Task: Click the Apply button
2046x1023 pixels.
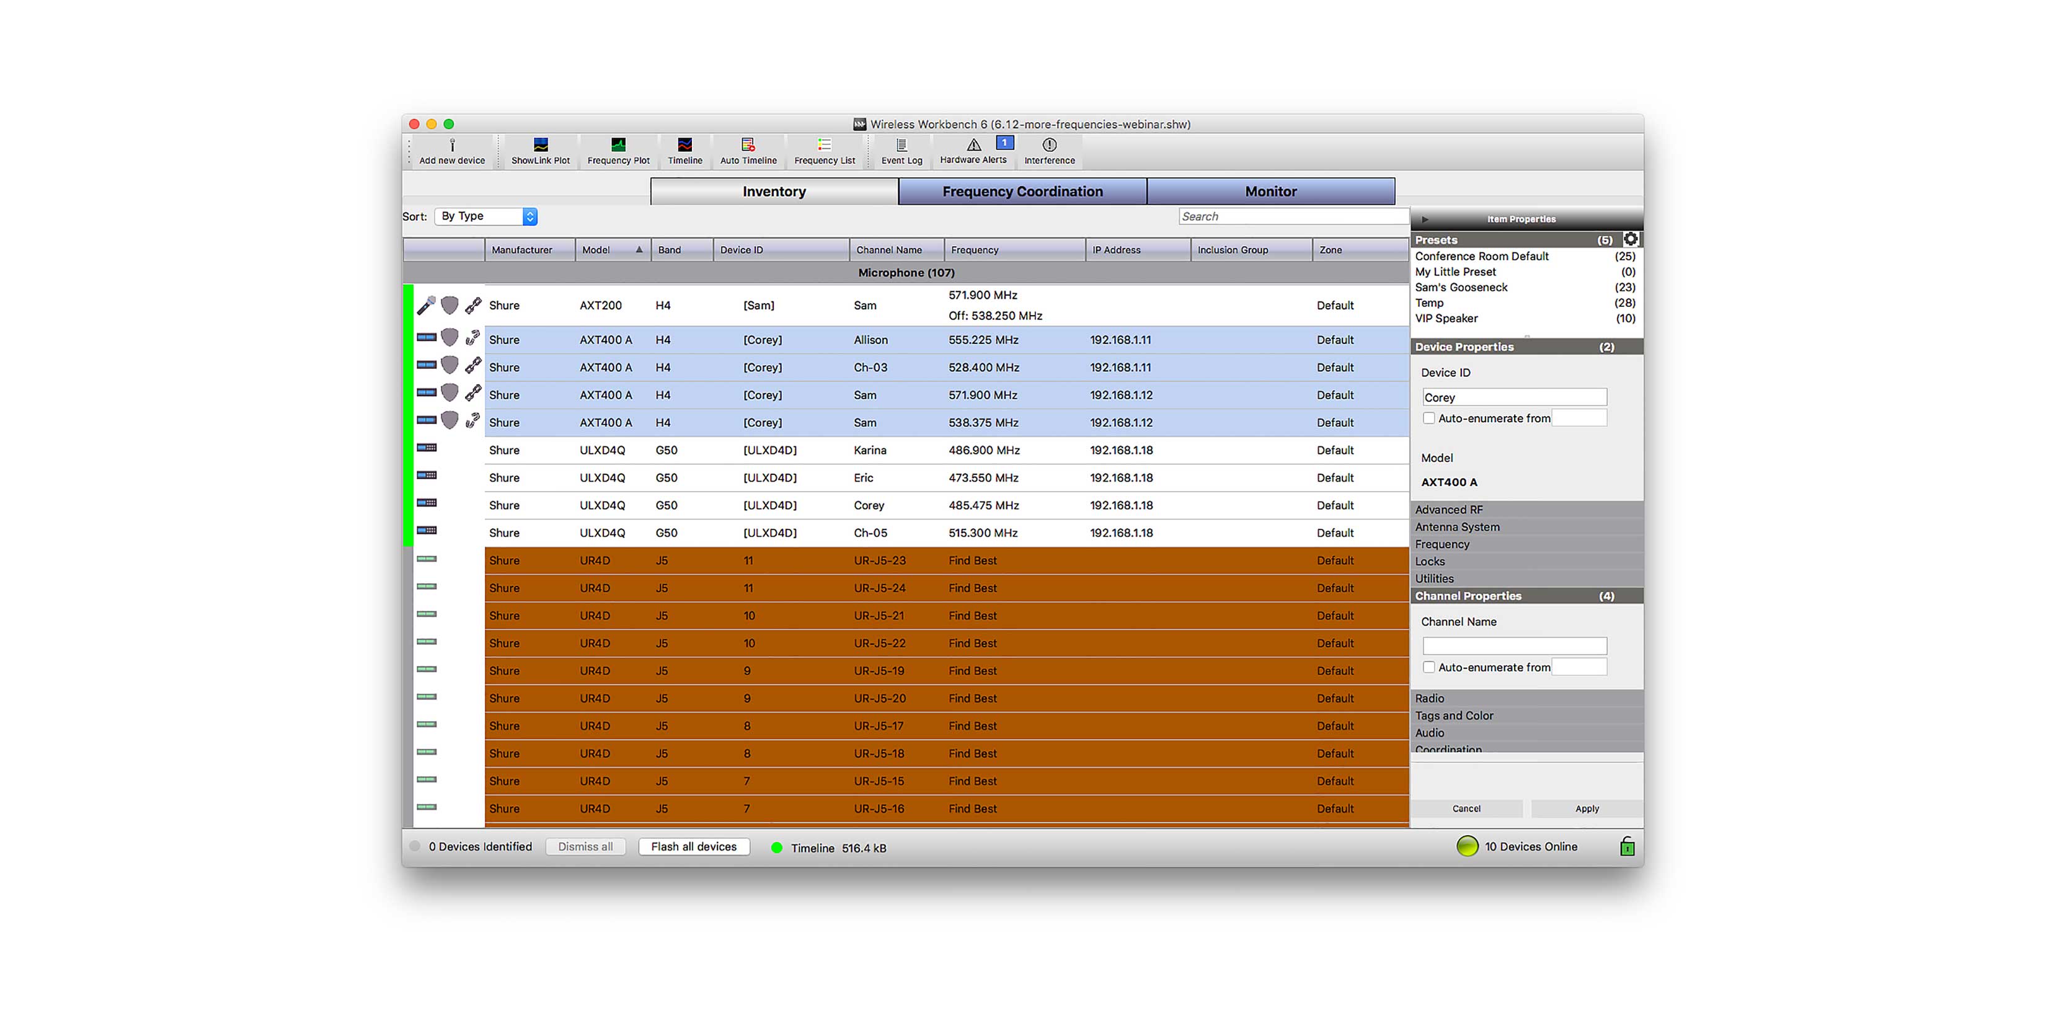Action: 1587,808
